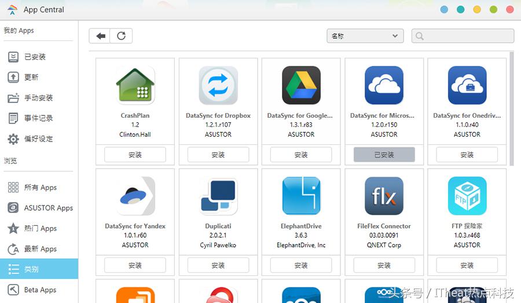Viewport: 521px width, 303px height.
Task: Install FileFlex Connector
Action: pyautogui.click(x=384, y=265)
